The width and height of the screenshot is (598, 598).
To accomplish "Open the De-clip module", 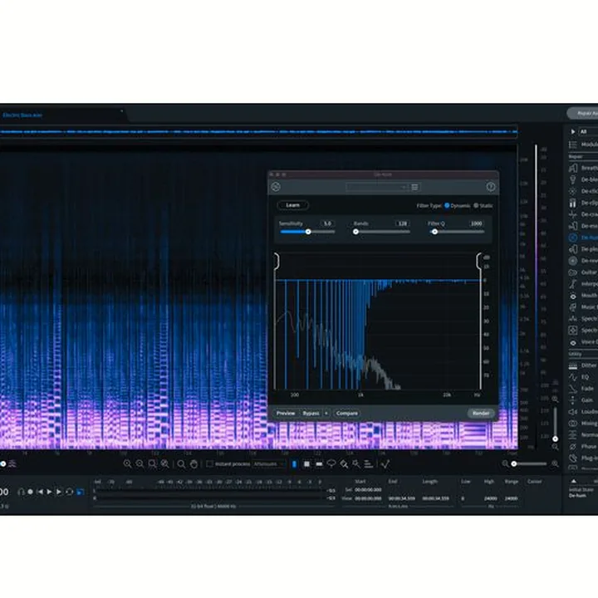I will click(x=583, y=203).
